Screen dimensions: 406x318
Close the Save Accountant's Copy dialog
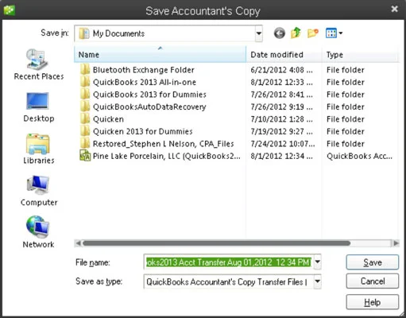(x=395, y=9)
